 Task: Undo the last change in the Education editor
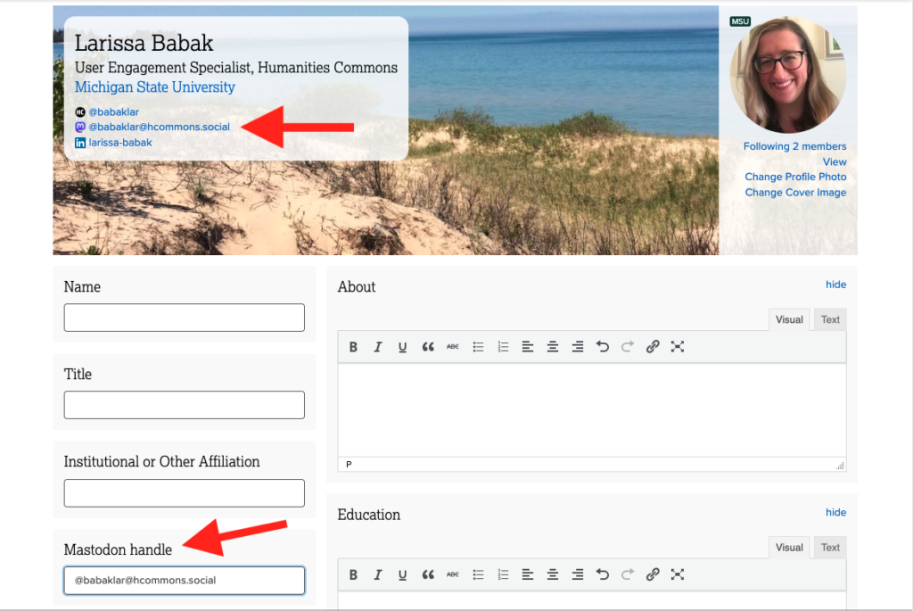coord(602,574)
